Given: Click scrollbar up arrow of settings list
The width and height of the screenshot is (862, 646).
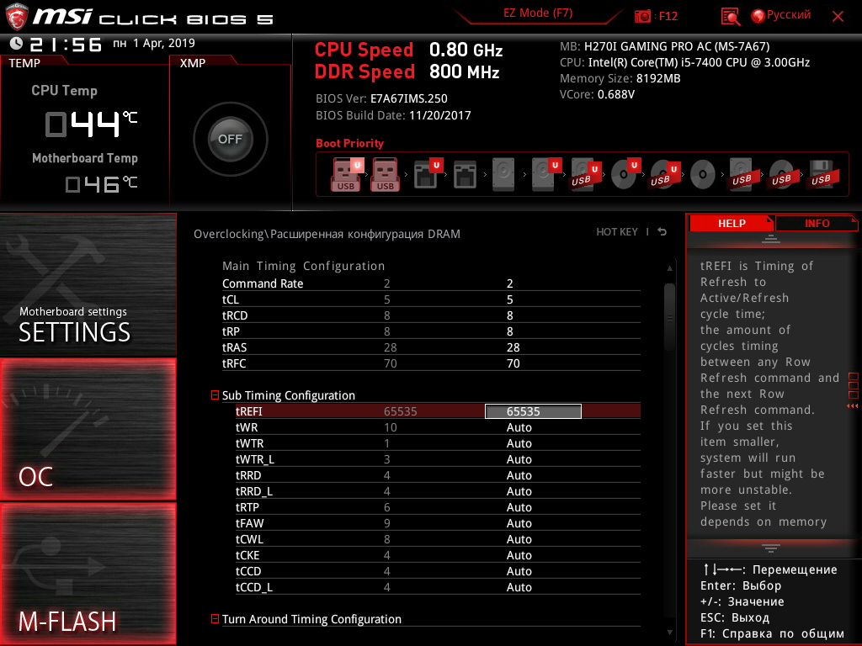Looking at the screenshot, I should (669, 268).
